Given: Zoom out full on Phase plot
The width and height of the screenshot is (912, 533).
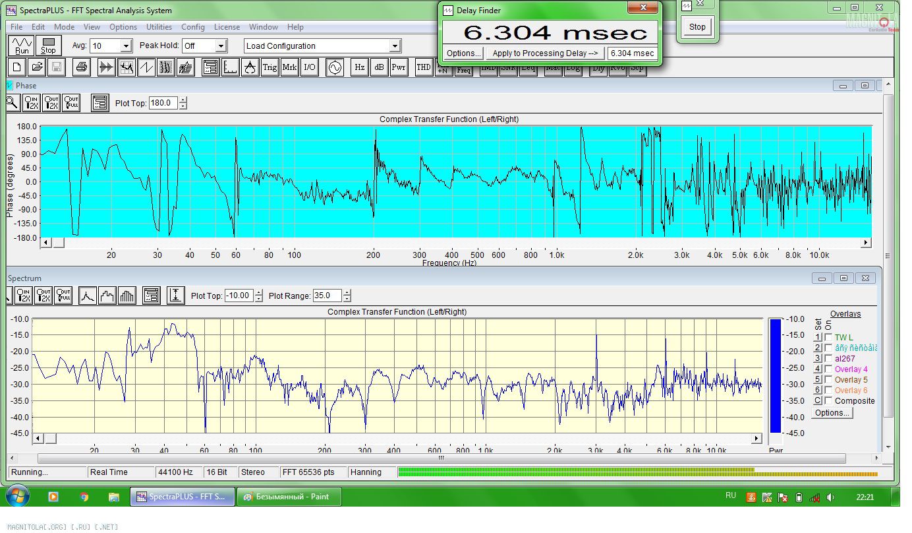Looking at the screenshot, I should point(71,103).
